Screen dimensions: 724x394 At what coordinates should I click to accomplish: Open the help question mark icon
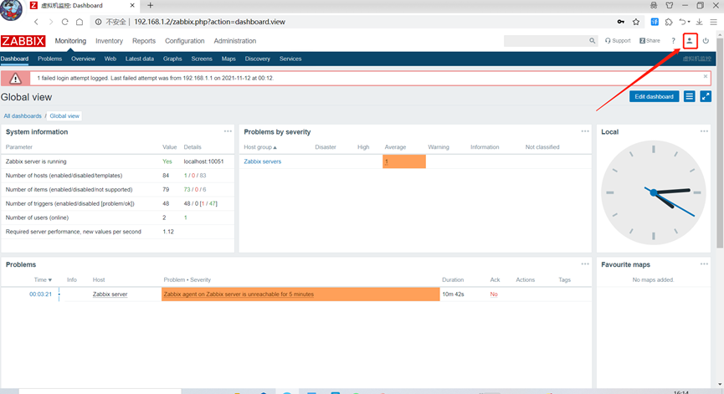pyautogui.click(x=673, y=41)
